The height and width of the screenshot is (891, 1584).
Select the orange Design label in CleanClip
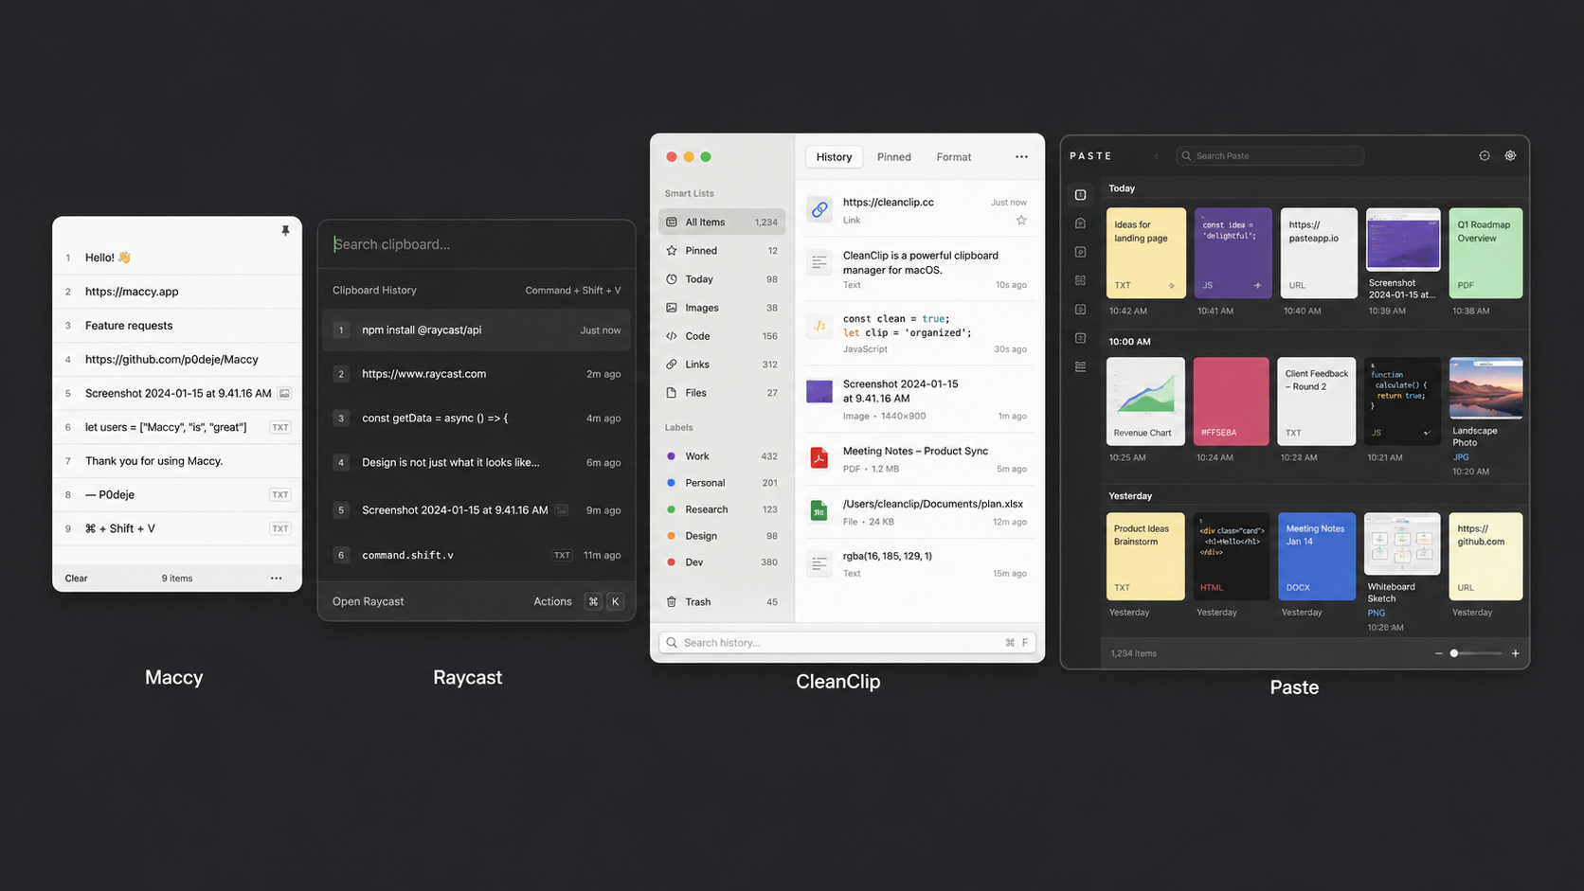[x=722, y=536]
